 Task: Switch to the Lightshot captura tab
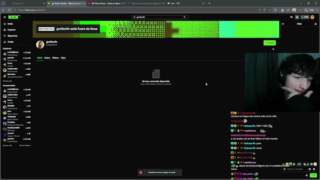point(146,3)
